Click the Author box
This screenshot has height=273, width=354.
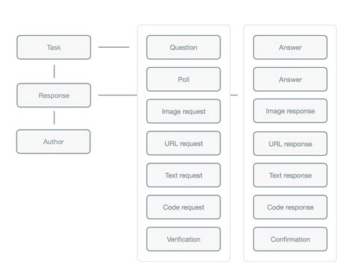pyautogui.click(x=54, y=142)
